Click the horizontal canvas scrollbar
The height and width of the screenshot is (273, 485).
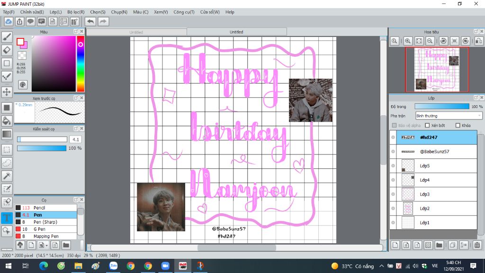pyautogui.click(x=237, y=247)
